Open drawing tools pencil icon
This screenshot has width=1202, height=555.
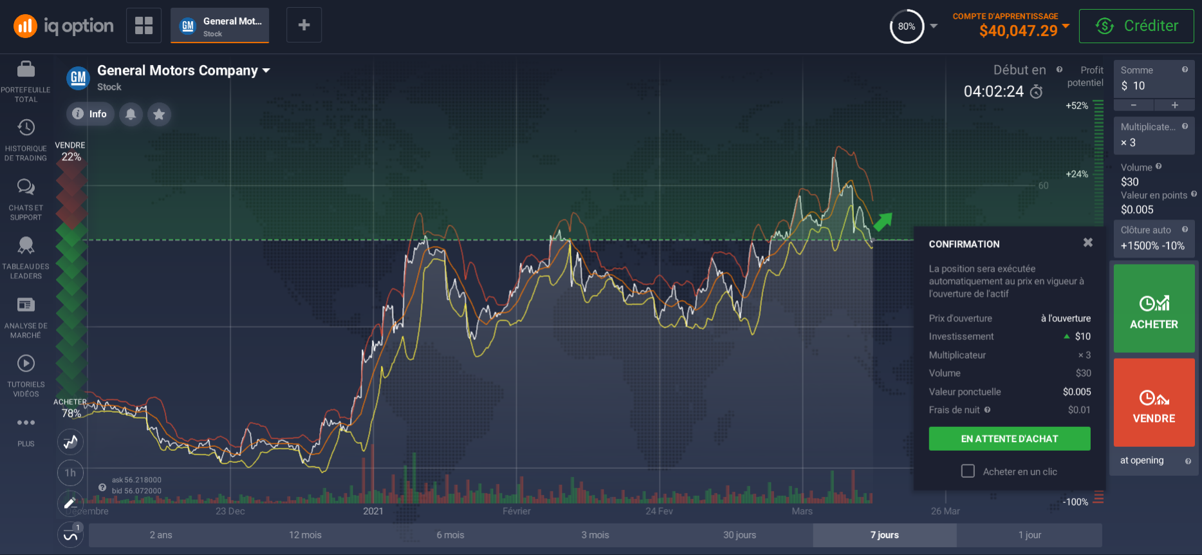tap(70, 503)
